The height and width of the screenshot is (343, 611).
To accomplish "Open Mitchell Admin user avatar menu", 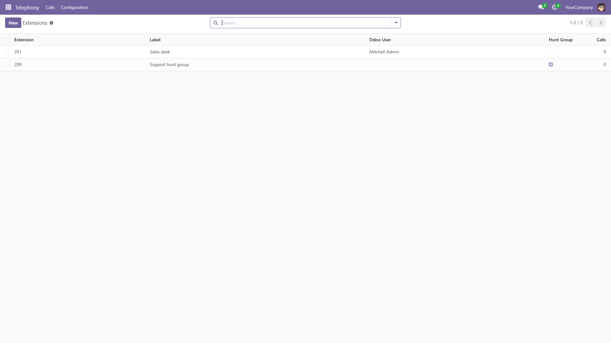I will pyautogui.click(x=601, y=7).
